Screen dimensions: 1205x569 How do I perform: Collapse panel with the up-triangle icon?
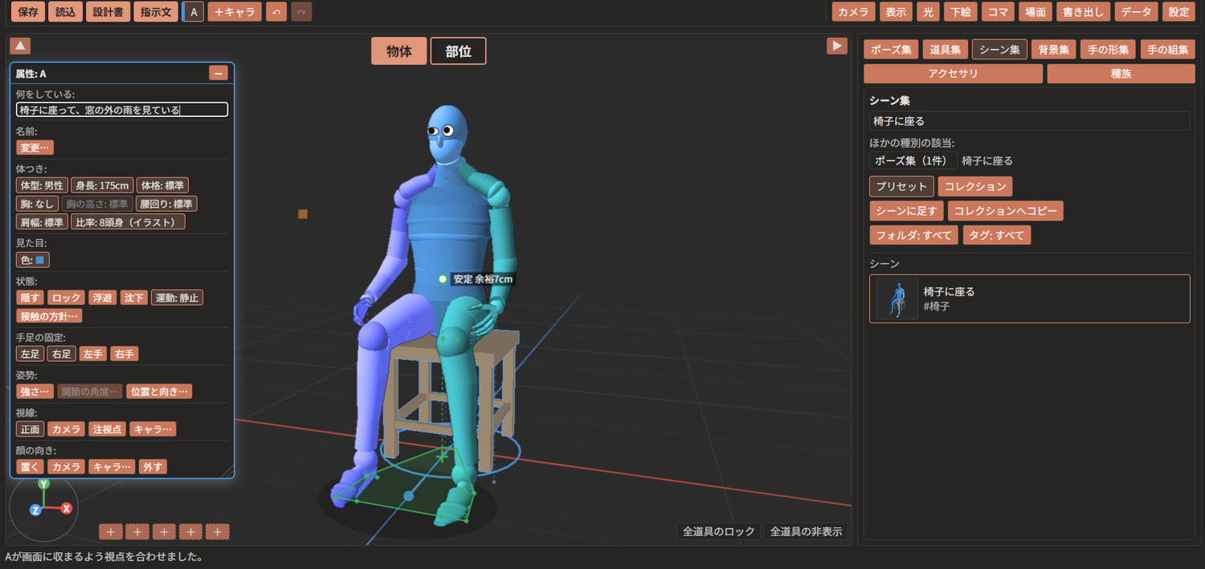(21, 46)
